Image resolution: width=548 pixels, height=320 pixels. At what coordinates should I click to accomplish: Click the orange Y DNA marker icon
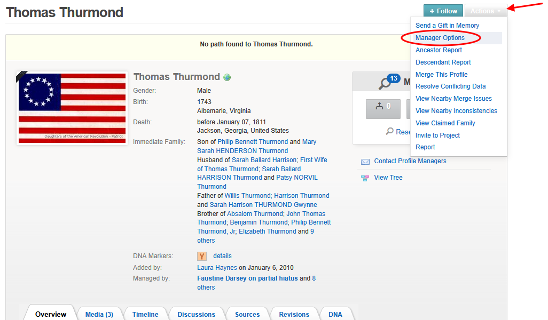(202, 256)
